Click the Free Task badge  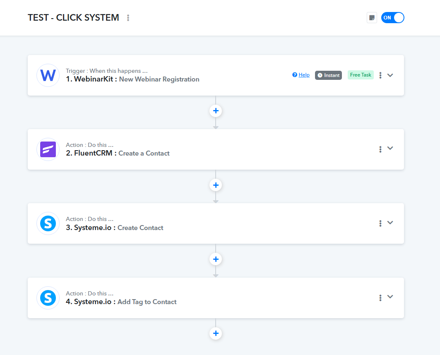(361, 75)
